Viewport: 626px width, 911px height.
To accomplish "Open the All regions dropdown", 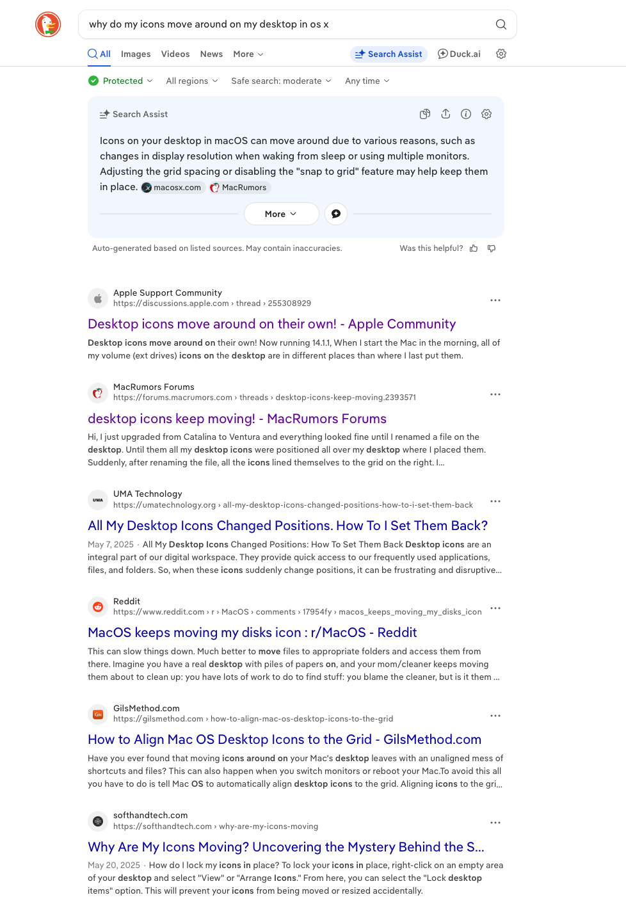I will pos(192,81).
